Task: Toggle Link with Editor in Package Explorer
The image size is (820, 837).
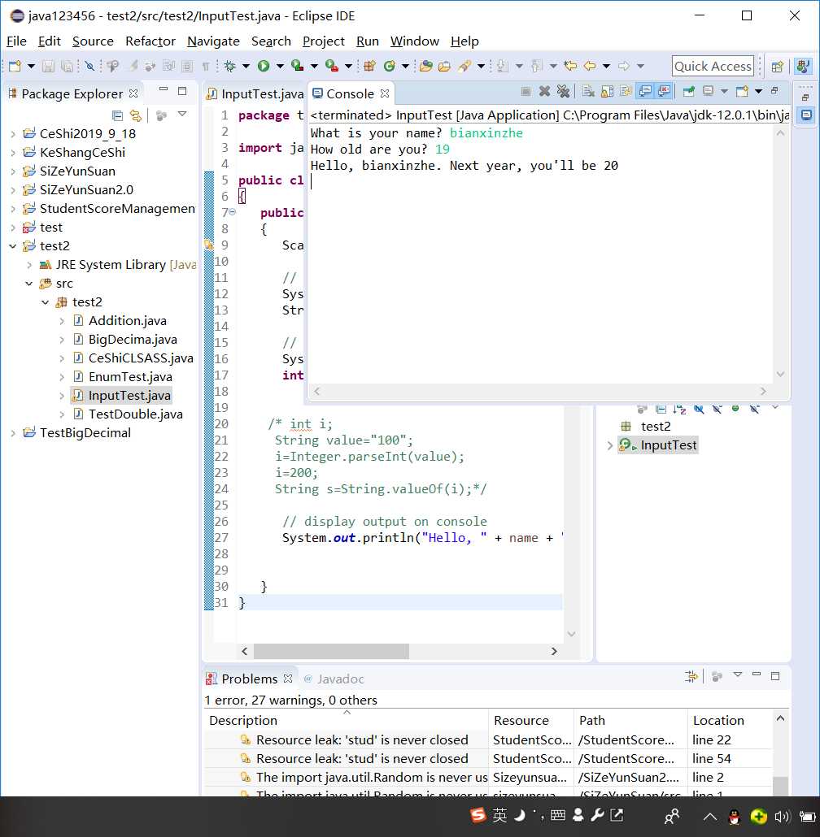Action: tap(136, 115)
